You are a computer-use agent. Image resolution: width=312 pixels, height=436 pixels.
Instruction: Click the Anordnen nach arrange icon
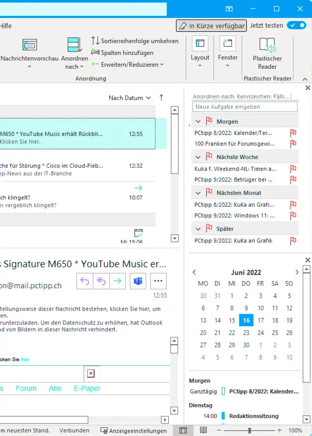(x=75, y=44)
